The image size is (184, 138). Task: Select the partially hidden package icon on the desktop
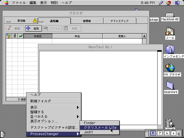point(138,10)
